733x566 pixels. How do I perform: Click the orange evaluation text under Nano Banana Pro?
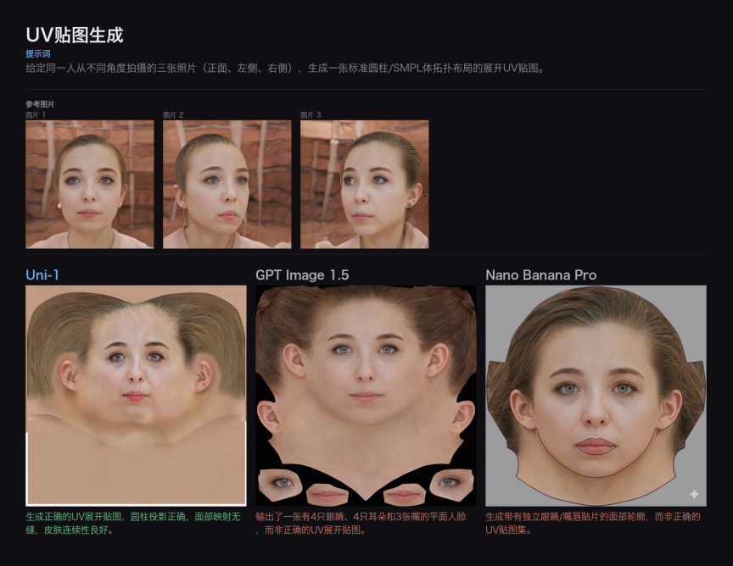coord(594,523)
